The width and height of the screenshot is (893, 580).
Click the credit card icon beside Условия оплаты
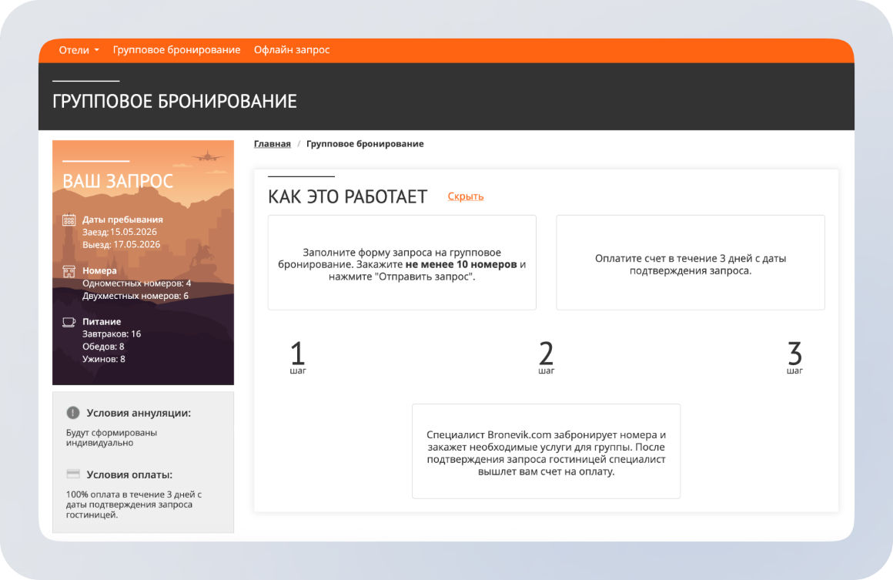[73, 474]
